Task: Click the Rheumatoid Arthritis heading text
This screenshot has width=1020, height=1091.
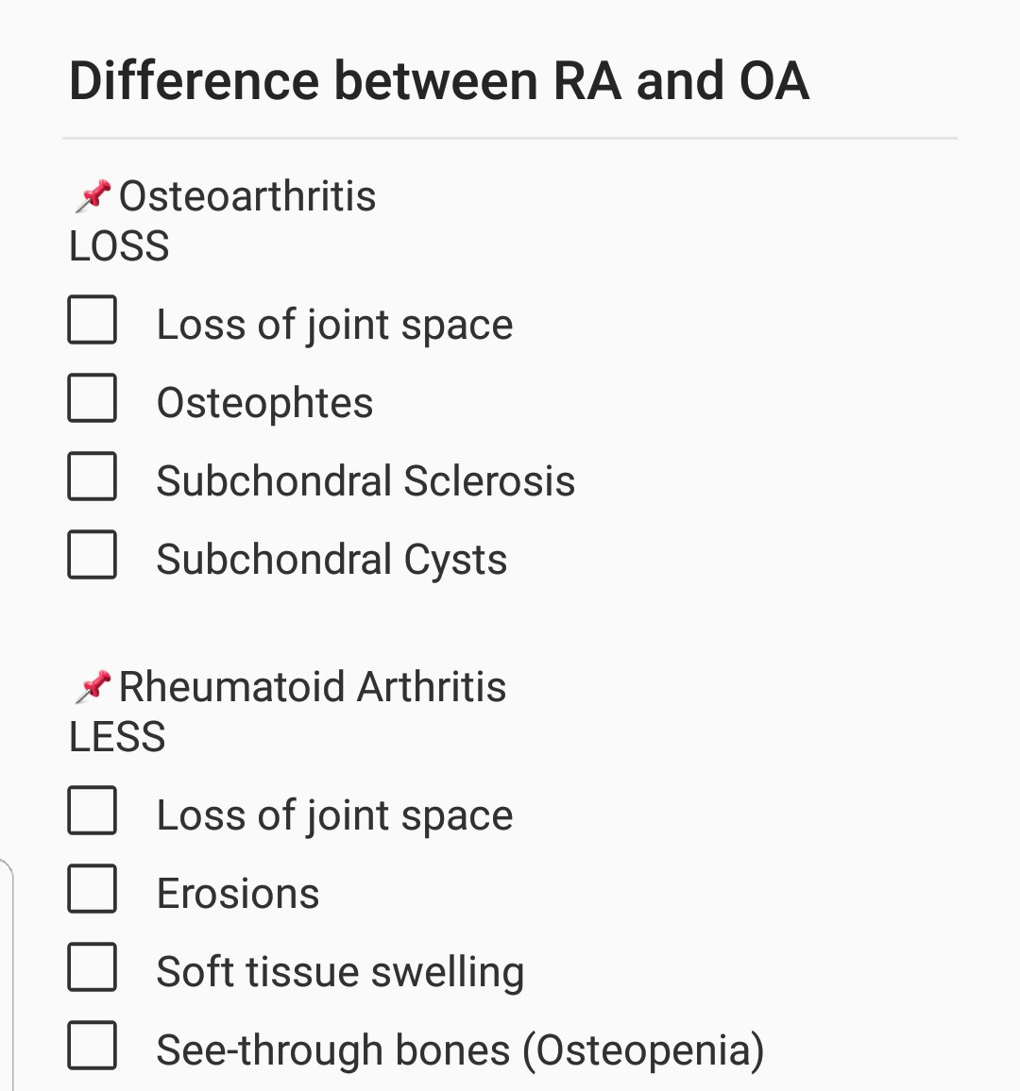Action: pos(312,686)
